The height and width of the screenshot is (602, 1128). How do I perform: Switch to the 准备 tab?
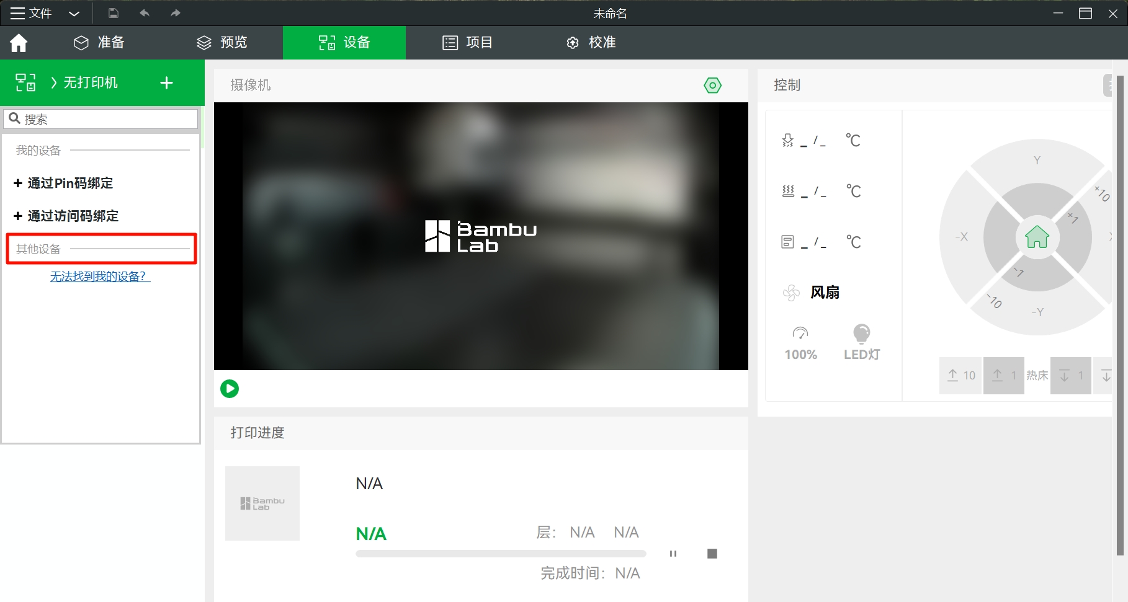click(99, 42)
